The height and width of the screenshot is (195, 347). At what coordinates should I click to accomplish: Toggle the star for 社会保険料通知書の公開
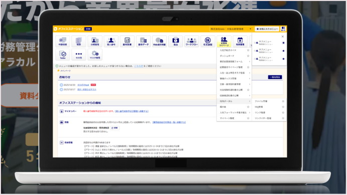248,90
